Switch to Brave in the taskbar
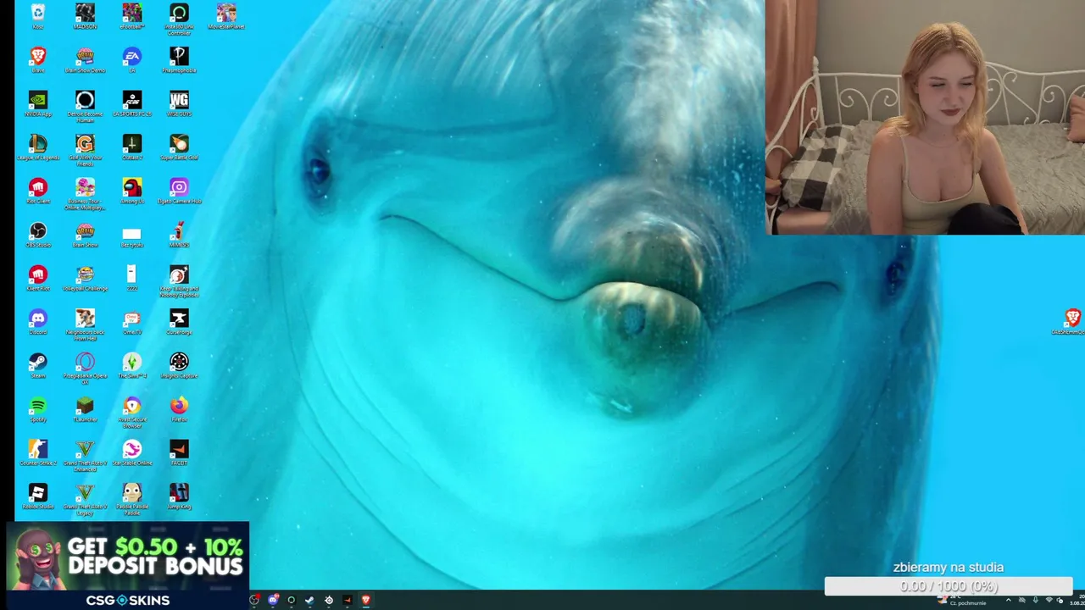1085x610 pixels. pyautogui.click(x=366, y=600)
